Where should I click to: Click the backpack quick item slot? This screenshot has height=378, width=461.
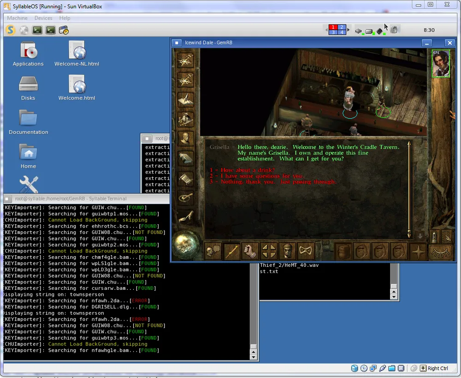coord(343,252)
